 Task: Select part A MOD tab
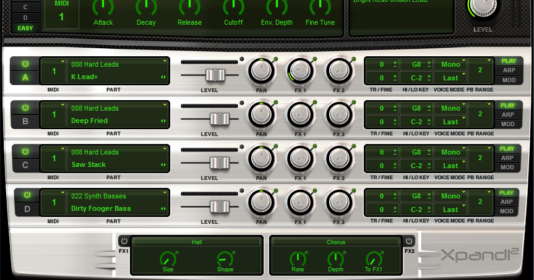[x=509, y=80]
